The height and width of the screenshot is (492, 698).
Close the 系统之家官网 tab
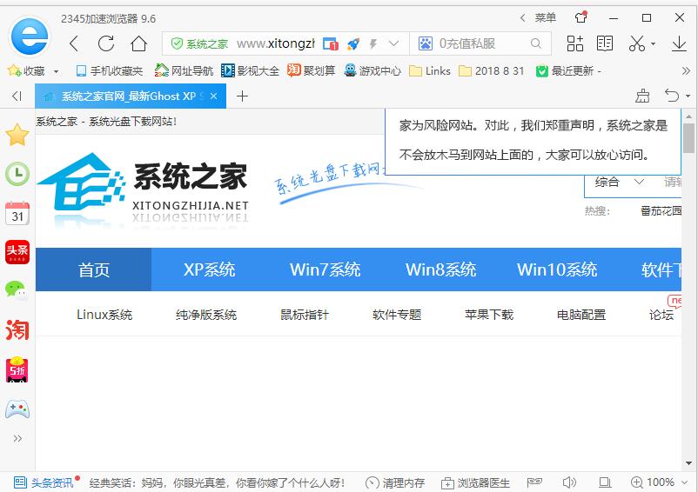coord(214,96)
